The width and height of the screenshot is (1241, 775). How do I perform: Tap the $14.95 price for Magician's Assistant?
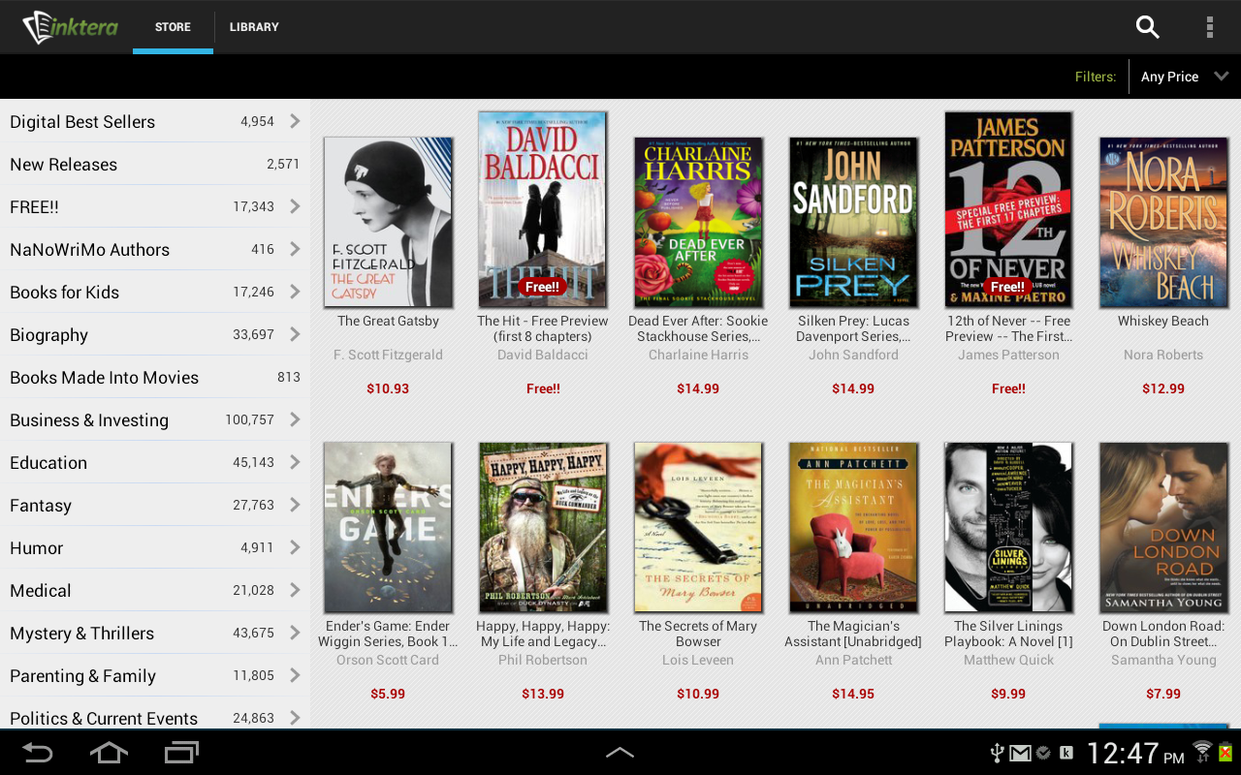853,694
